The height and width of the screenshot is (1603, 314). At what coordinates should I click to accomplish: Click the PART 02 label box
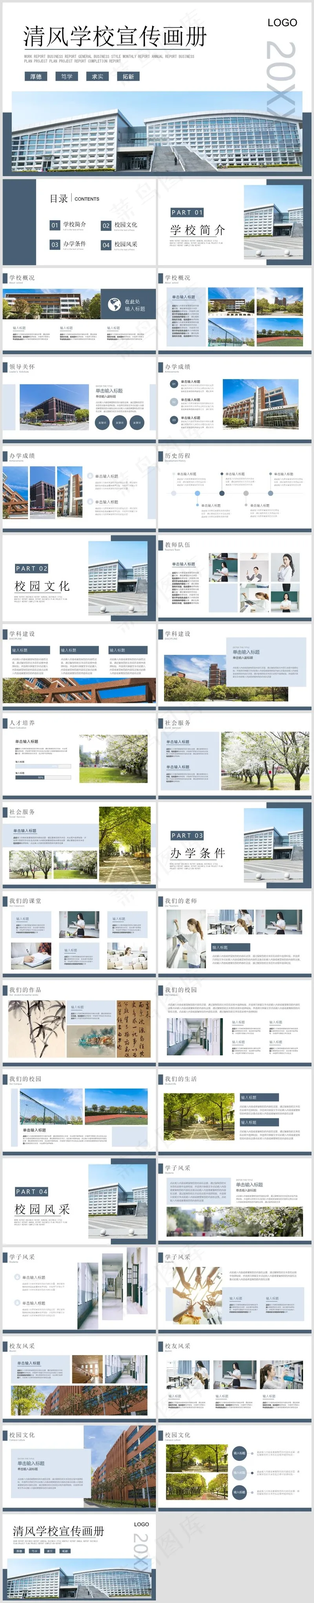32,568
